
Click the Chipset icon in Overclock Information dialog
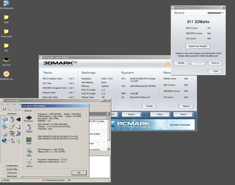(29, 127)
